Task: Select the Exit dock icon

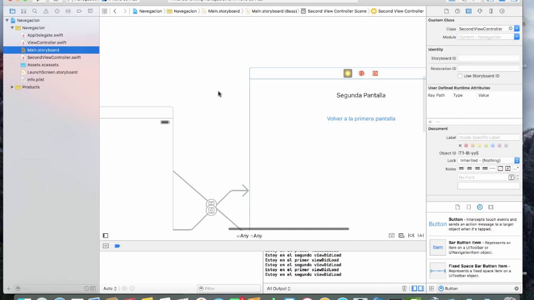Action: [375, 73]
